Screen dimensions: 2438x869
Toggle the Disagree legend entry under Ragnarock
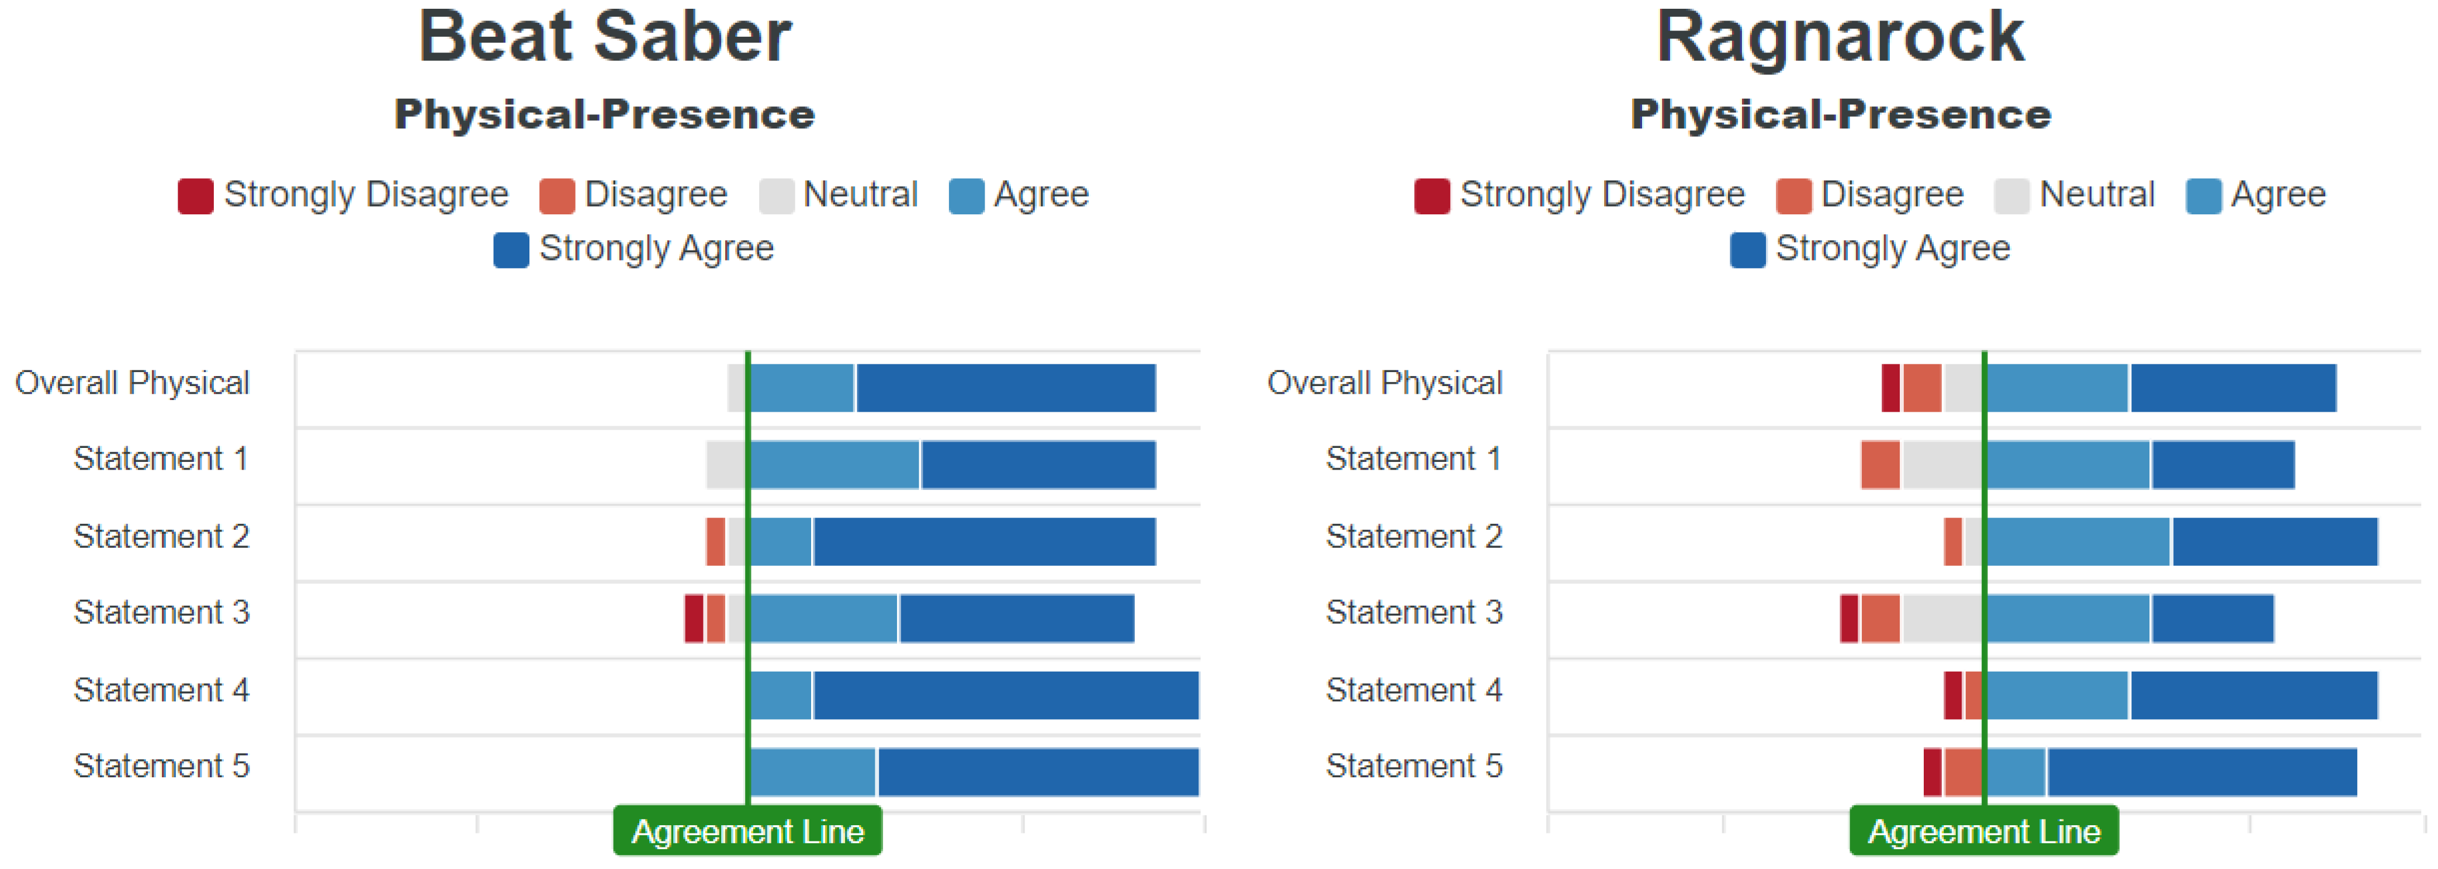coord(1793,196)
